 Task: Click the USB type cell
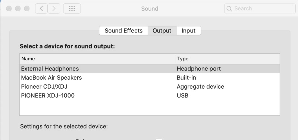click(182, 95)
